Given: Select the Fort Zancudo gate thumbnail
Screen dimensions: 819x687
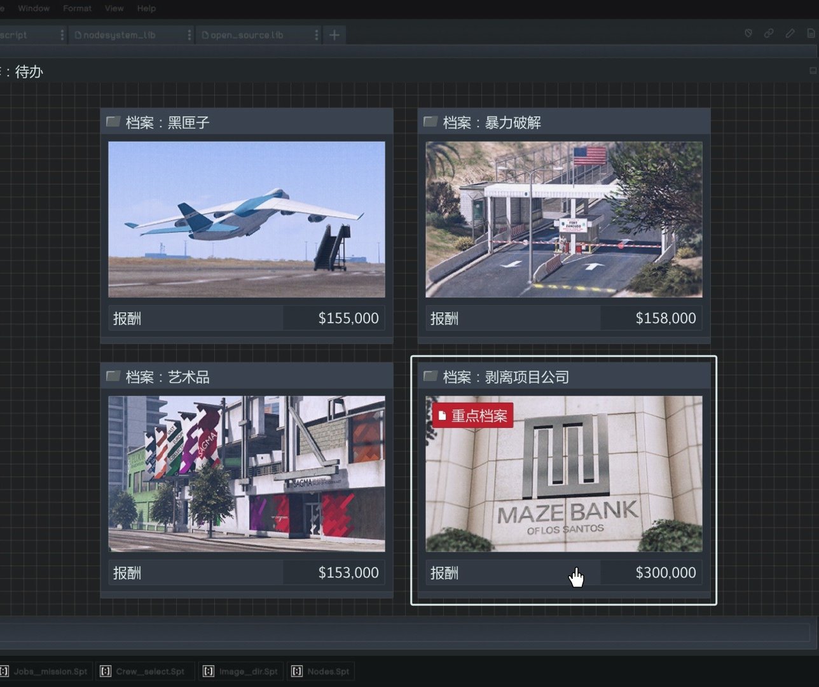Looking at the screenshot, I should (564, 219).
